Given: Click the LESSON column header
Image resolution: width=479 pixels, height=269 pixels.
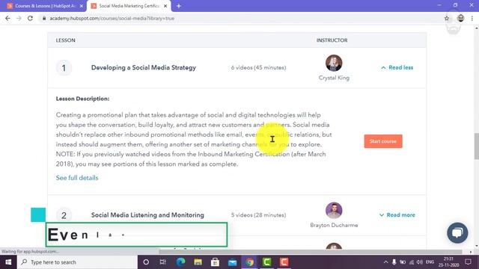Looking at the screenshot, I should click(65, 40).
